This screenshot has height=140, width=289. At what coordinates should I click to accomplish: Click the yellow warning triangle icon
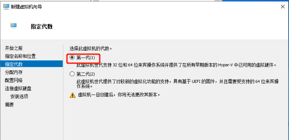coord(73,95)
